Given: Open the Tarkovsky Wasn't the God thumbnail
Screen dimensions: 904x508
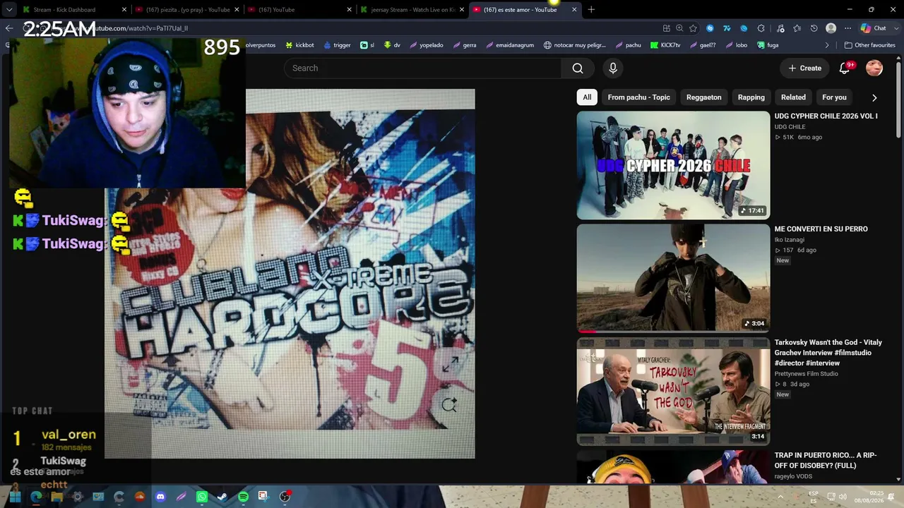Looking at the screenshot, I should [673, 392].
